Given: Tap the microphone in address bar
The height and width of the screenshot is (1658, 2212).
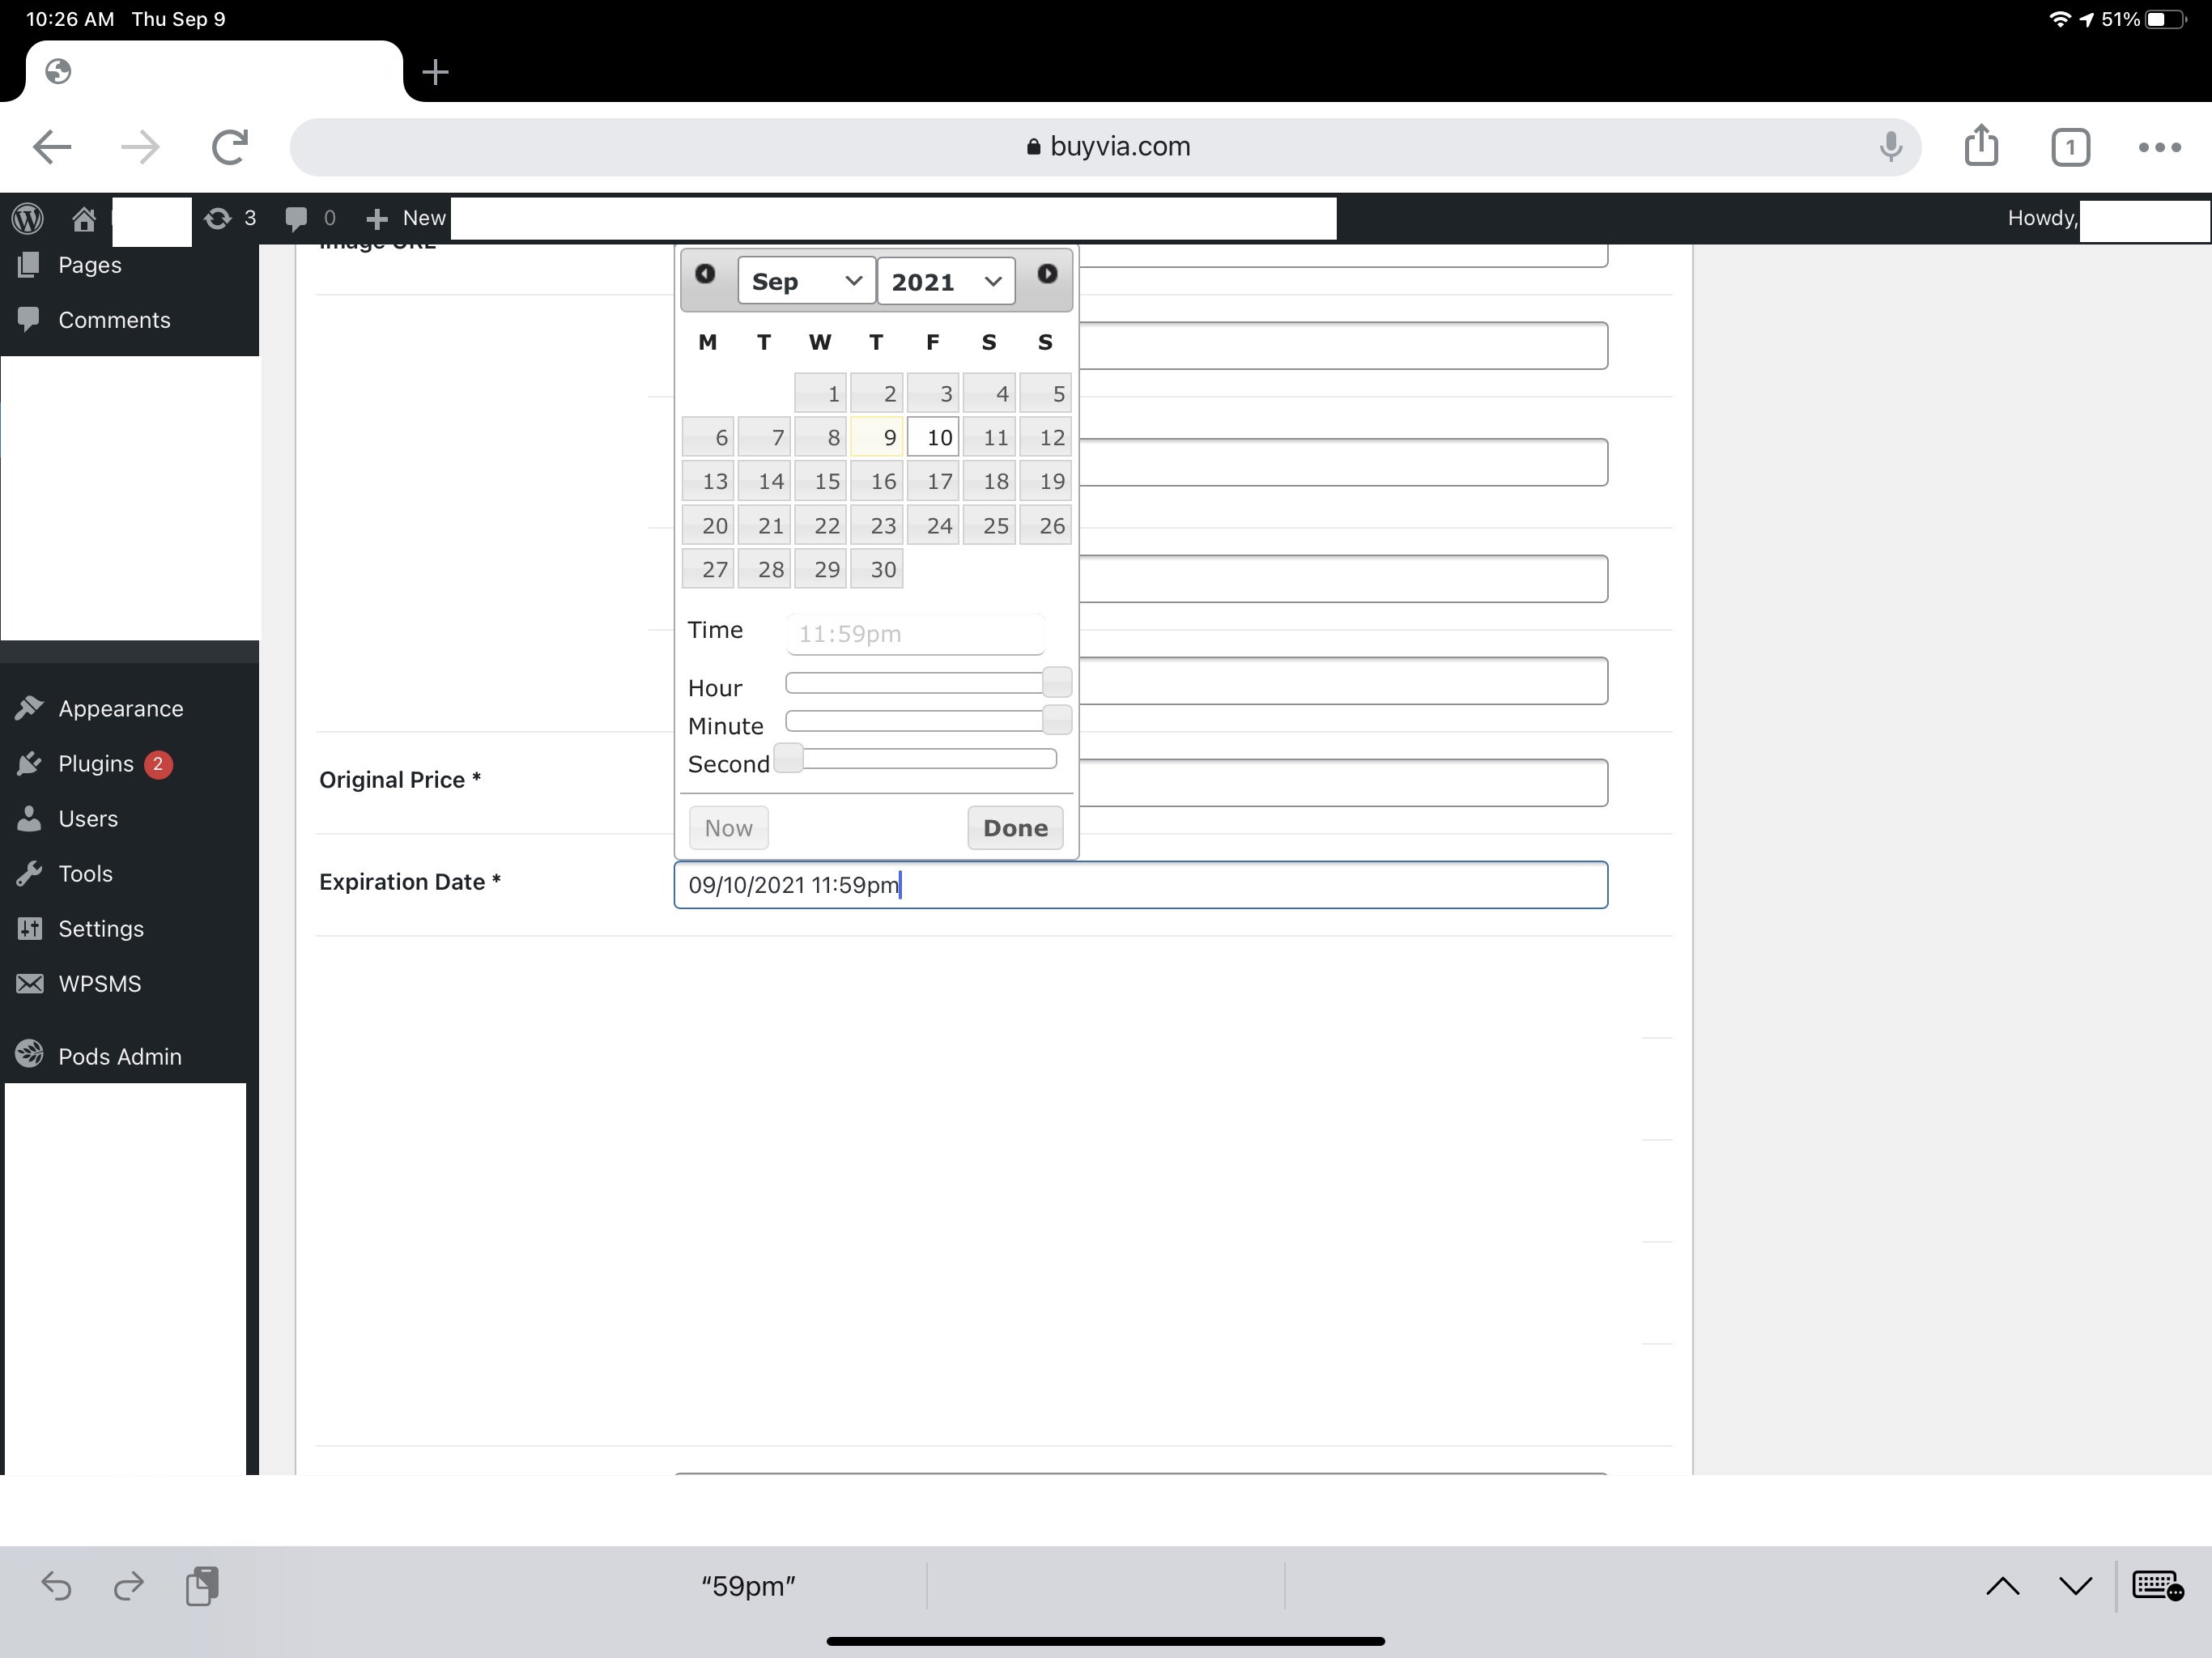Looking at the screenshot, I should [1890, 146].
